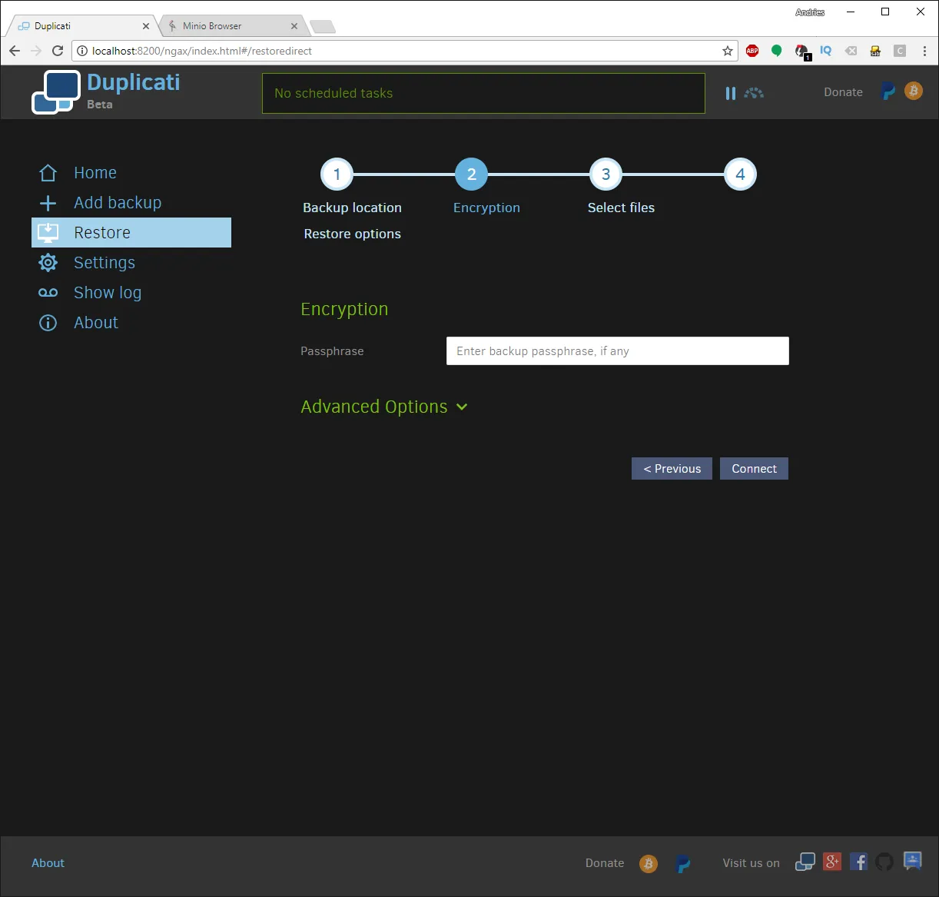This screenshot has height=897, width=939.
Task: Click the Show log tape icon
Action: (48, 293)
